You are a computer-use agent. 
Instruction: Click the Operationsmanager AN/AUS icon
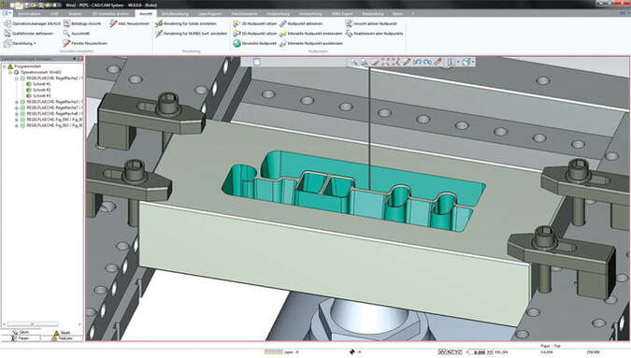click(7, 23)
